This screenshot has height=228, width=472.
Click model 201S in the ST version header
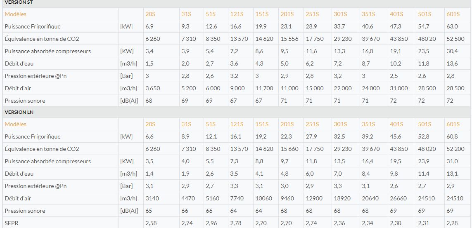click(287, 14)
